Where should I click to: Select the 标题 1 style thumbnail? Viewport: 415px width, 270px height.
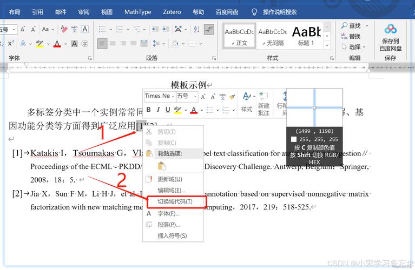point(307,36)
